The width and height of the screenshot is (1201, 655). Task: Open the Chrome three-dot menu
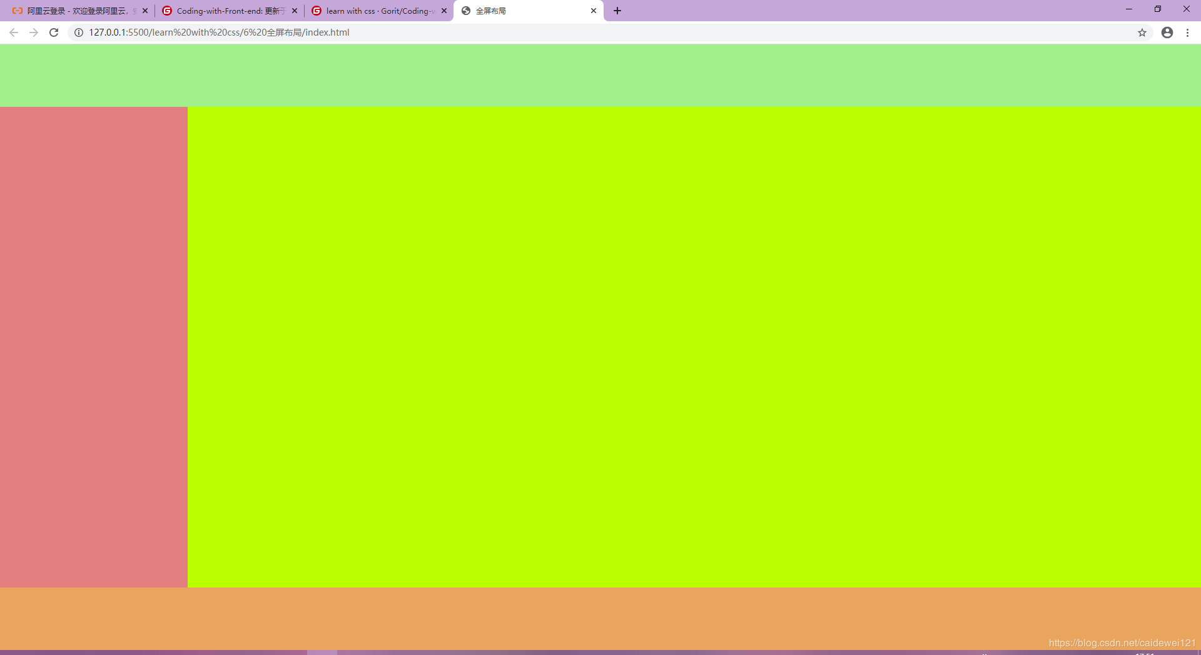(1187, 32)
